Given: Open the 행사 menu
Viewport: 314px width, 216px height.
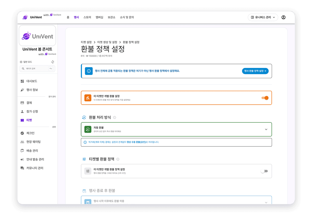Looking at the screenshot, I should (76, 17).
